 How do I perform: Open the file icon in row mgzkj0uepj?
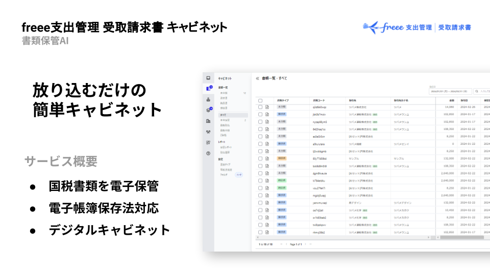click(267, 196)
